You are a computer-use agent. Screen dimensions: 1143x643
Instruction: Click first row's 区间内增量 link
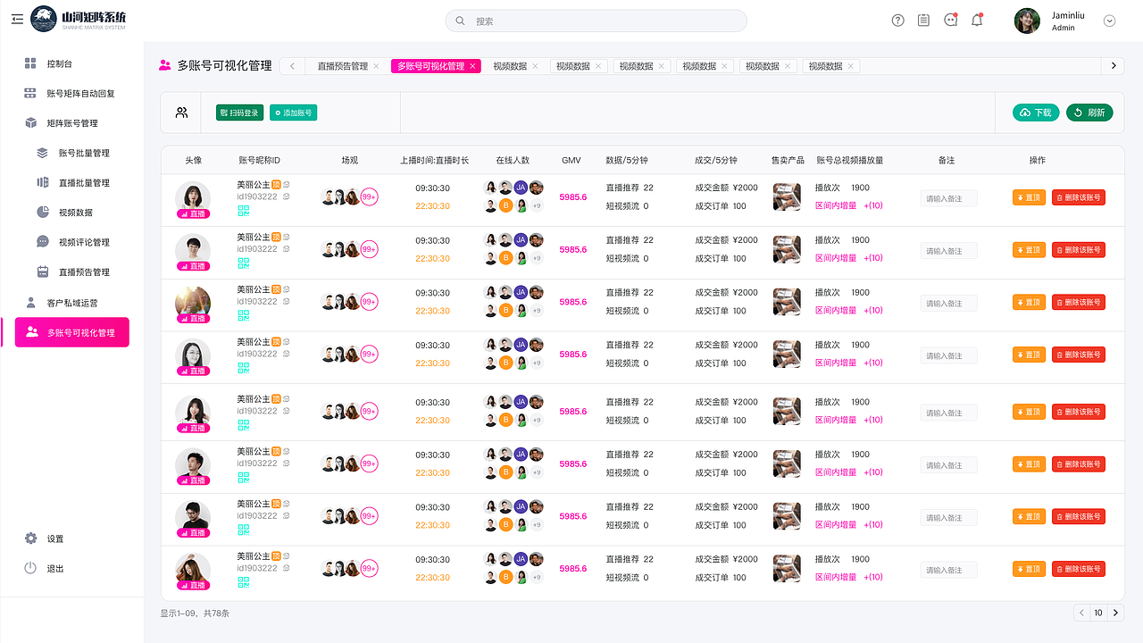tap(836, 205)
